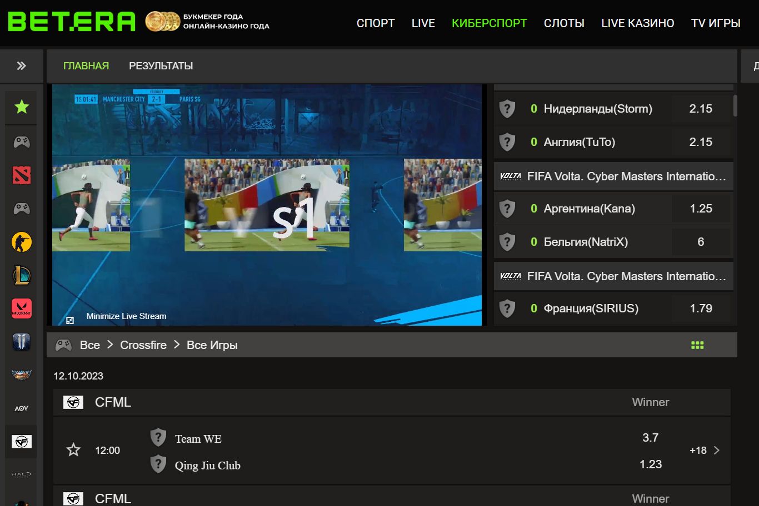Click the BETERA logo
This screenshot has width=759, height=506.
(x=72, y=22)
